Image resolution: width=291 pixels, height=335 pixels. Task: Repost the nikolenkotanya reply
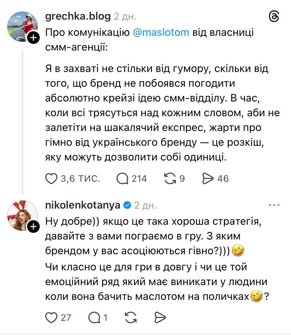[131, 317]
